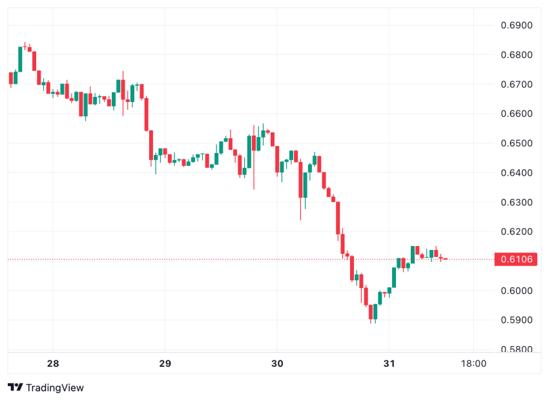The height and width of the screenshot is (401, 549).
Task: Select the 0.6700 price scale label
Action: pyautogui.click(x=517, y=85)
